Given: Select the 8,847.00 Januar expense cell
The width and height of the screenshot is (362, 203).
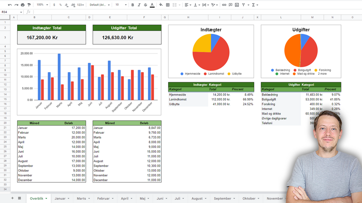Looking at the screenshot, I should pyautogui.click(x=144, y=128).
